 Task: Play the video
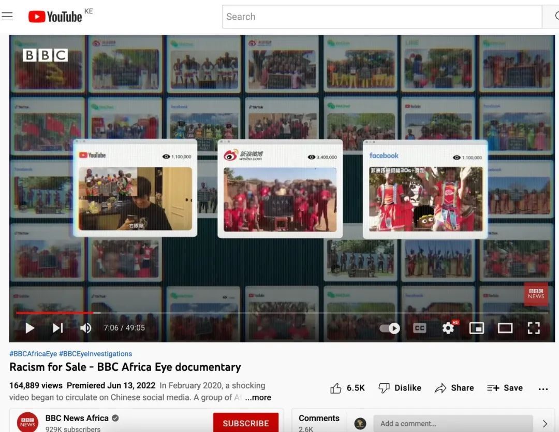pyautogui.click(x=30, y=328)
